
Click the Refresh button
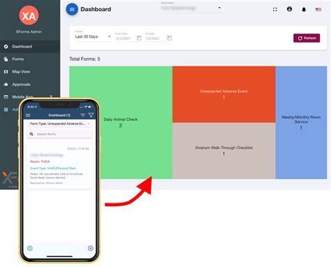(307, 38)
